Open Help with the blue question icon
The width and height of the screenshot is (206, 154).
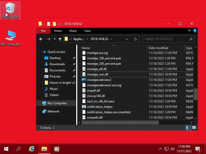coord(195,31)
